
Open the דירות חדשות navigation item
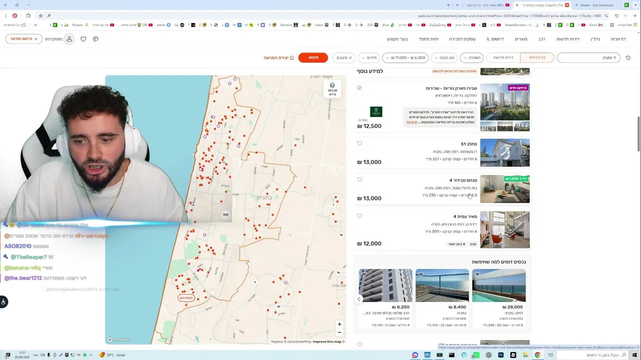(x=568, y=39)
